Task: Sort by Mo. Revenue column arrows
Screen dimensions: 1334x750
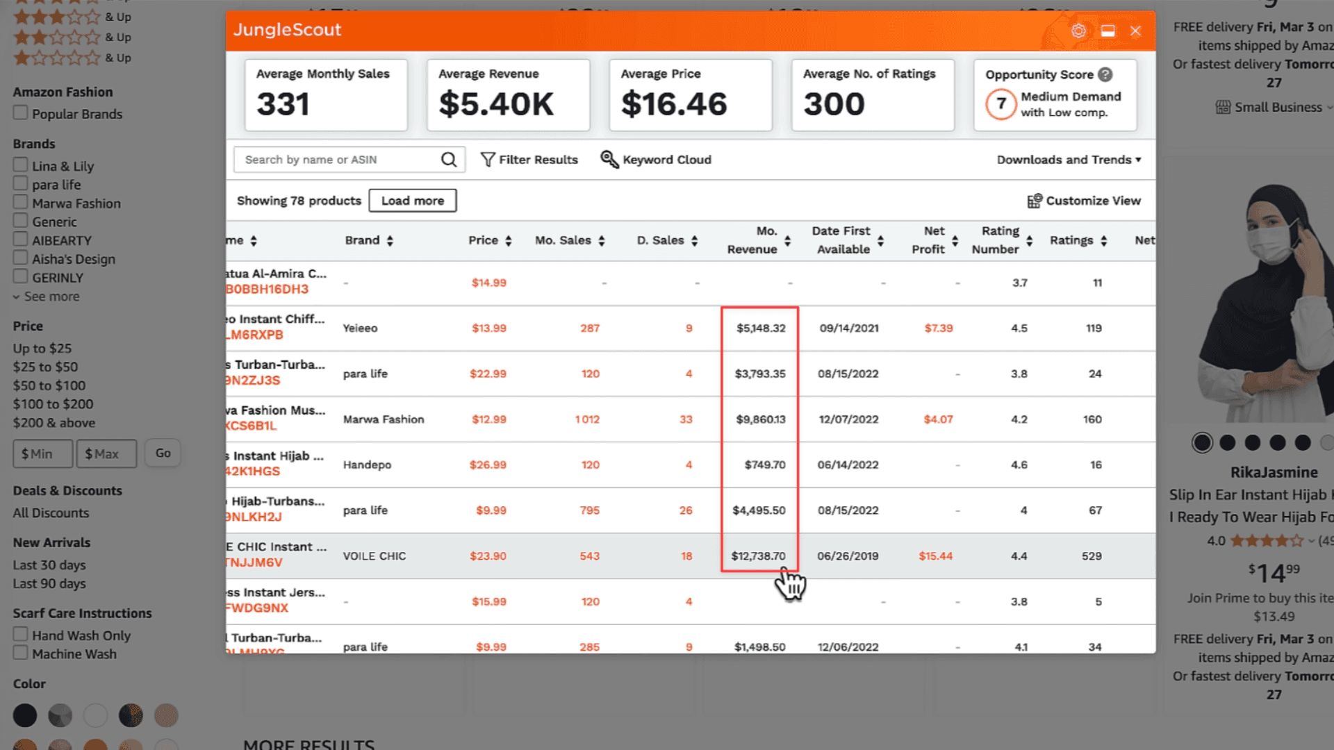Action: point(787,240)
